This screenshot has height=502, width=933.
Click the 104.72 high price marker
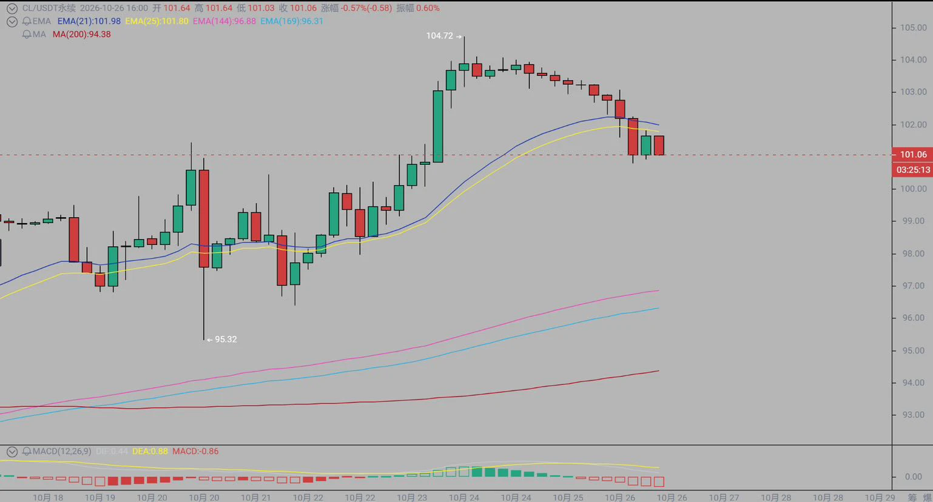[444, 36]
